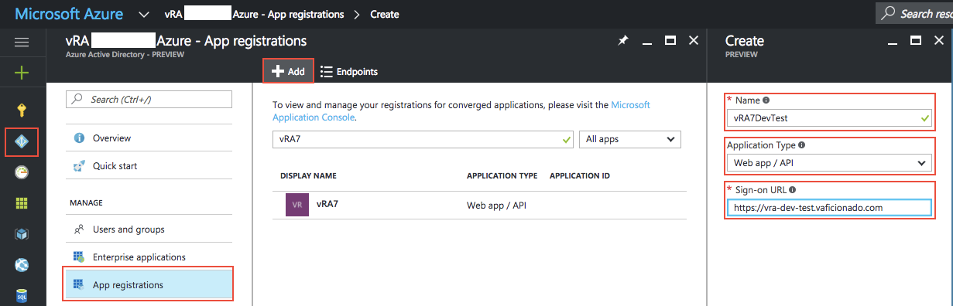
Task: Open the Endpoints toolbar item
Action: (x=349, y=71)
